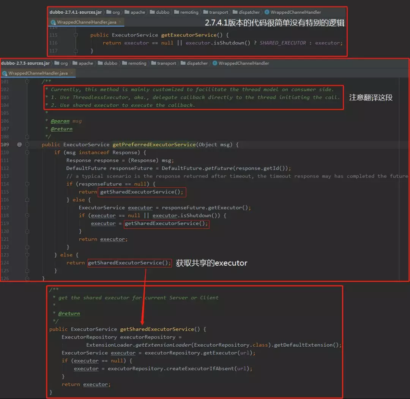Image resolution: width=410 pixels, height=399 pixels.
Task: Open dubbo-2.7.5-sources.jar in the breadcrumb
Action: [x=25, y=63]
